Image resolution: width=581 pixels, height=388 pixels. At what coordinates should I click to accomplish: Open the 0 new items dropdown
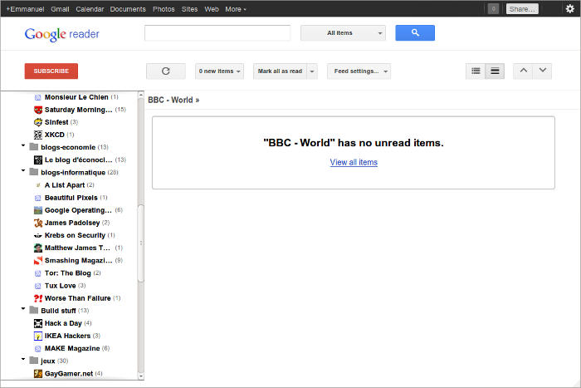click(x=219, y=71)
